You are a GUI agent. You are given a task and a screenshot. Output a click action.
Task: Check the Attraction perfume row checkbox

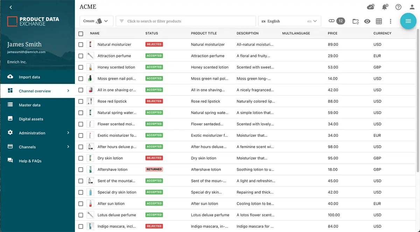81,56
